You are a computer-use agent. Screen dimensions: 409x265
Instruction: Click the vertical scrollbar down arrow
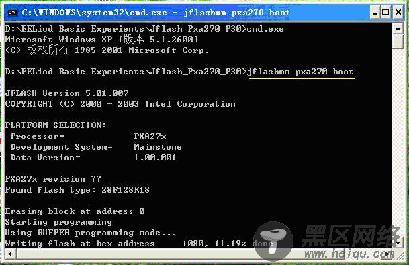[398, 243]
